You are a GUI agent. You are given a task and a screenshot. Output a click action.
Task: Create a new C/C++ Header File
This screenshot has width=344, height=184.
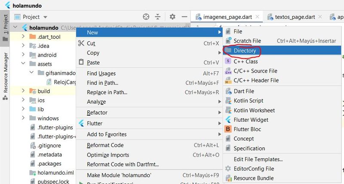282,80
